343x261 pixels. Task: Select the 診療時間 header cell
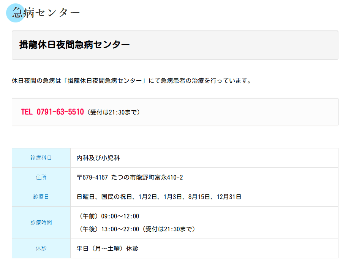coord(41,223)
